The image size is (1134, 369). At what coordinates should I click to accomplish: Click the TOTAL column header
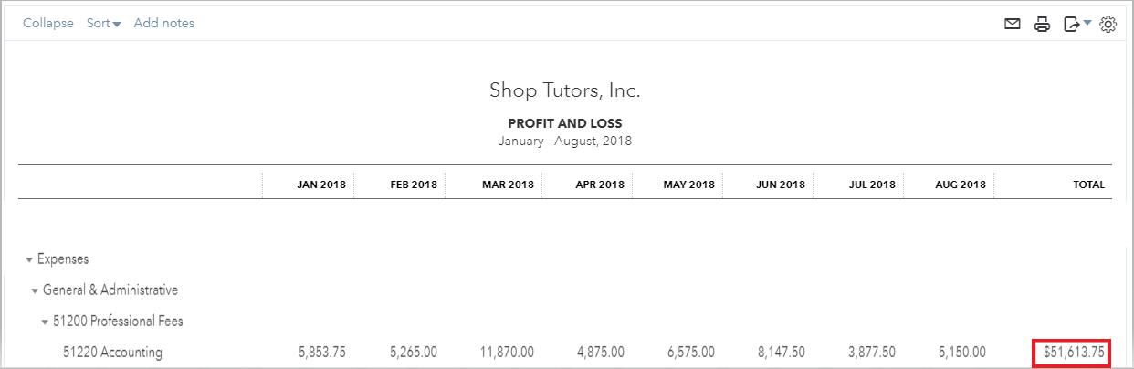[x=1088, y=184]
